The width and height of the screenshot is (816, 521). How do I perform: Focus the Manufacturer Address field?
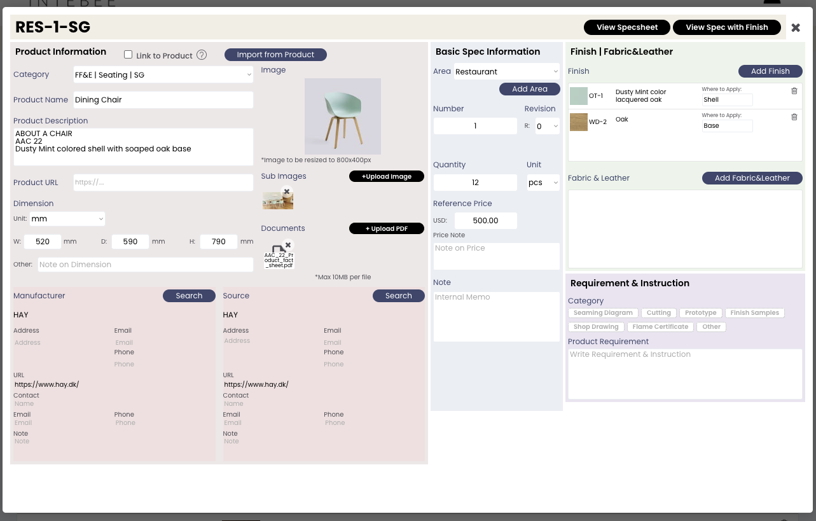click(61, 343)
